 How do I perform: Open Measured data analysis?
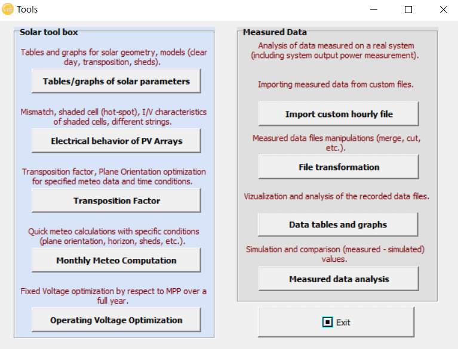(339, 279)
